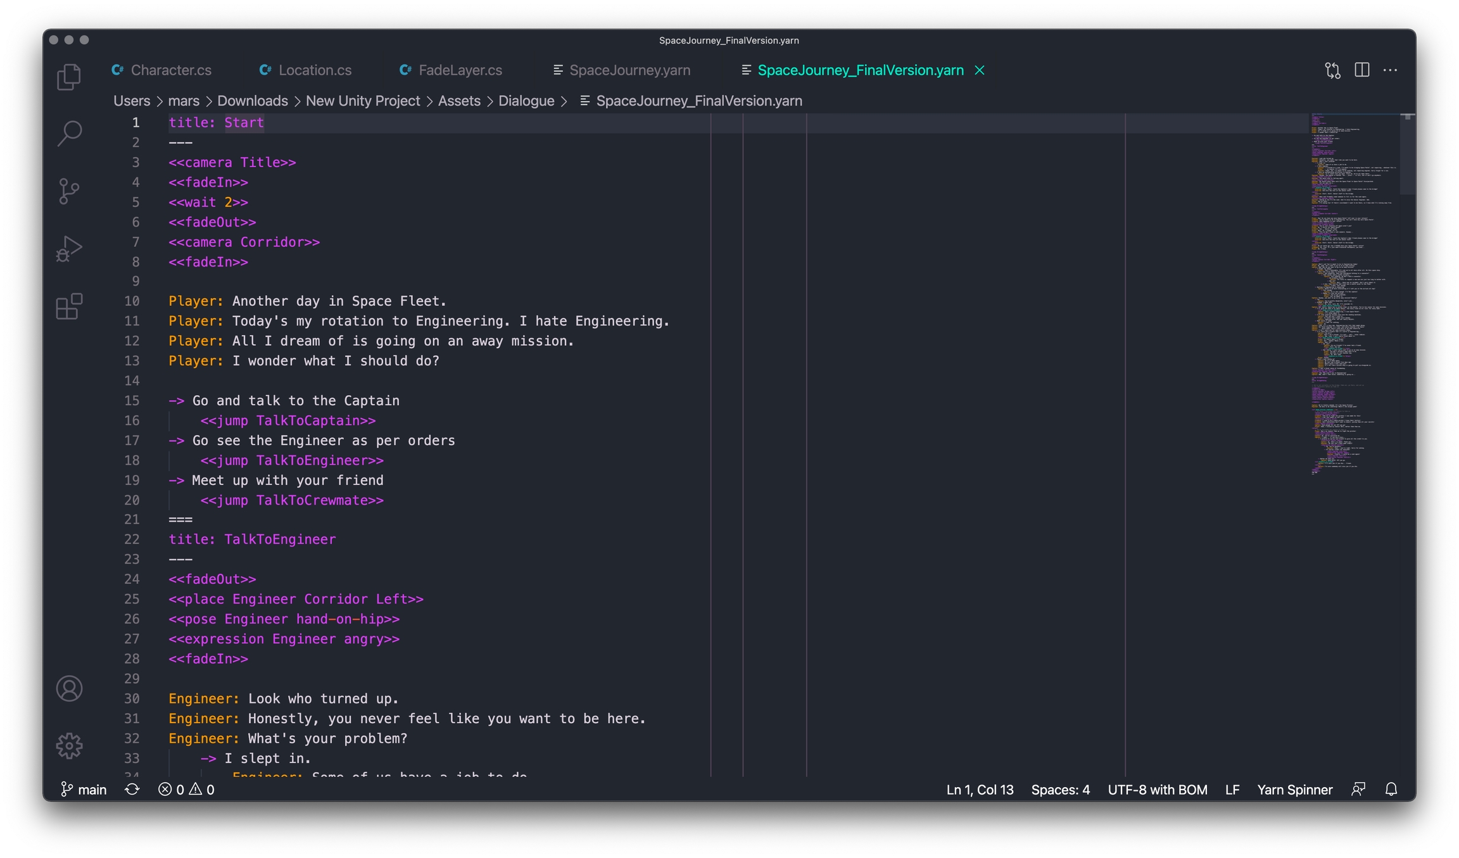The image size is (1459, 858).
Task: Open the editor More Actions ellipsis menu
Action: (x=1390, y=70)
